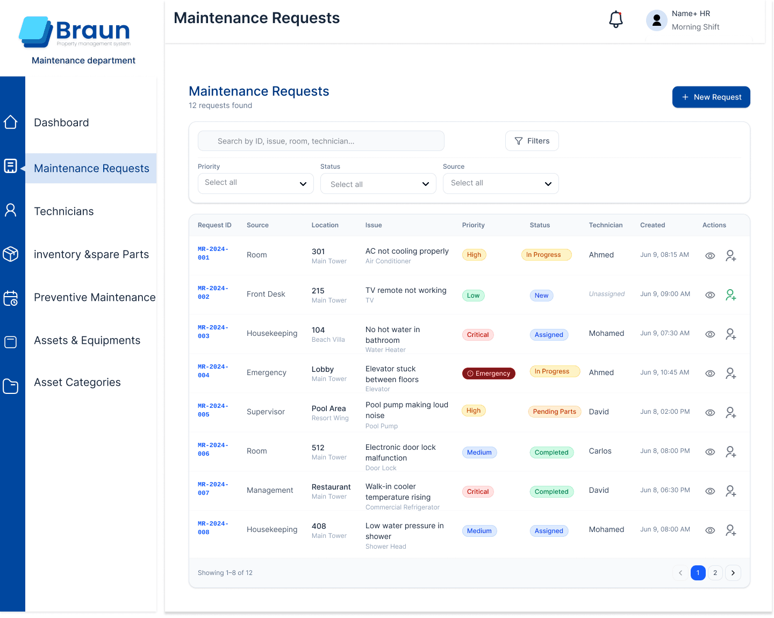Click the Preventive Maintenance calendar icon

point(11,298)
